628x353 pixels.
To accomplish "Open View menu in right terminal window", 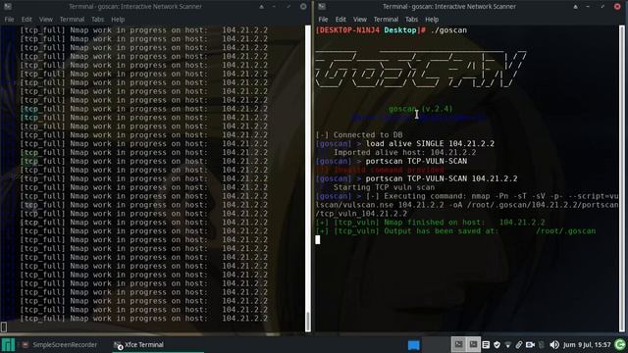I will [360, 20].
